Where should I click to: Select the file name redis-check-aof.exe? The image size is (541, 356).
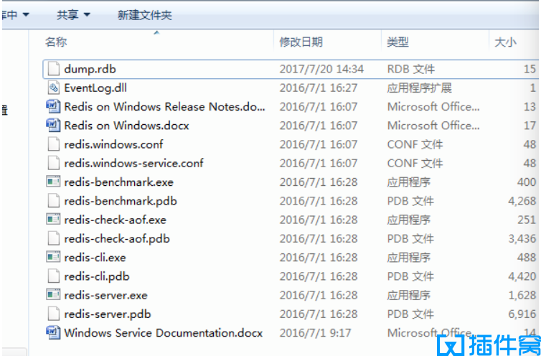[x=116, y=220]
